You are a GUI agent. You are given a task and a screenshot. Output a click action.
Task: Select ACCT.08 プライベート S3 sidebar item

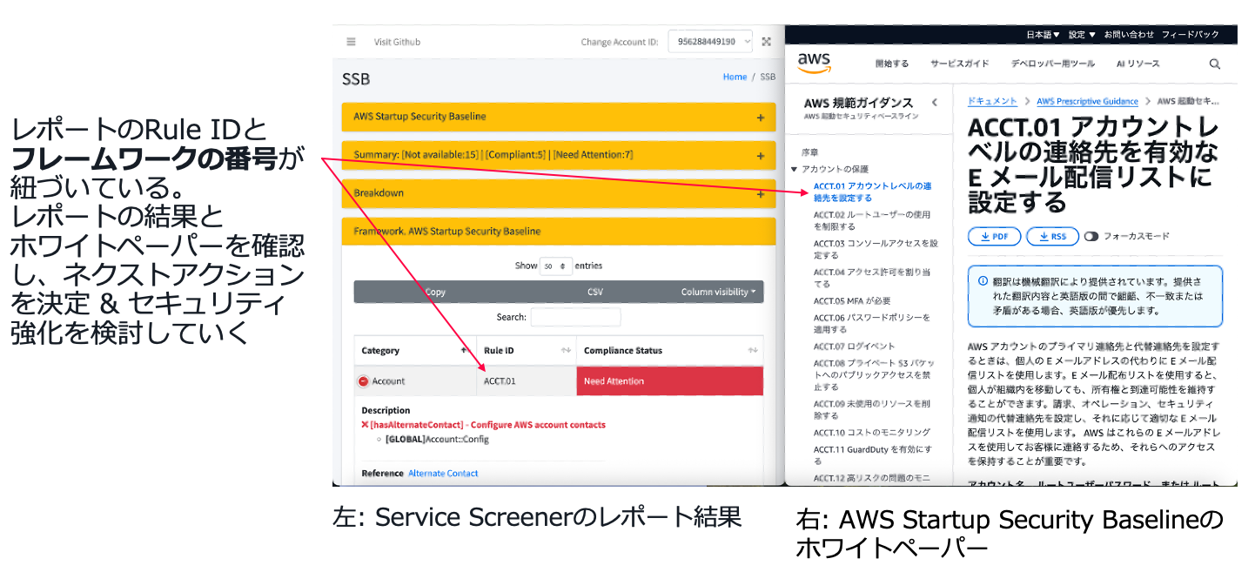[875, 375]
